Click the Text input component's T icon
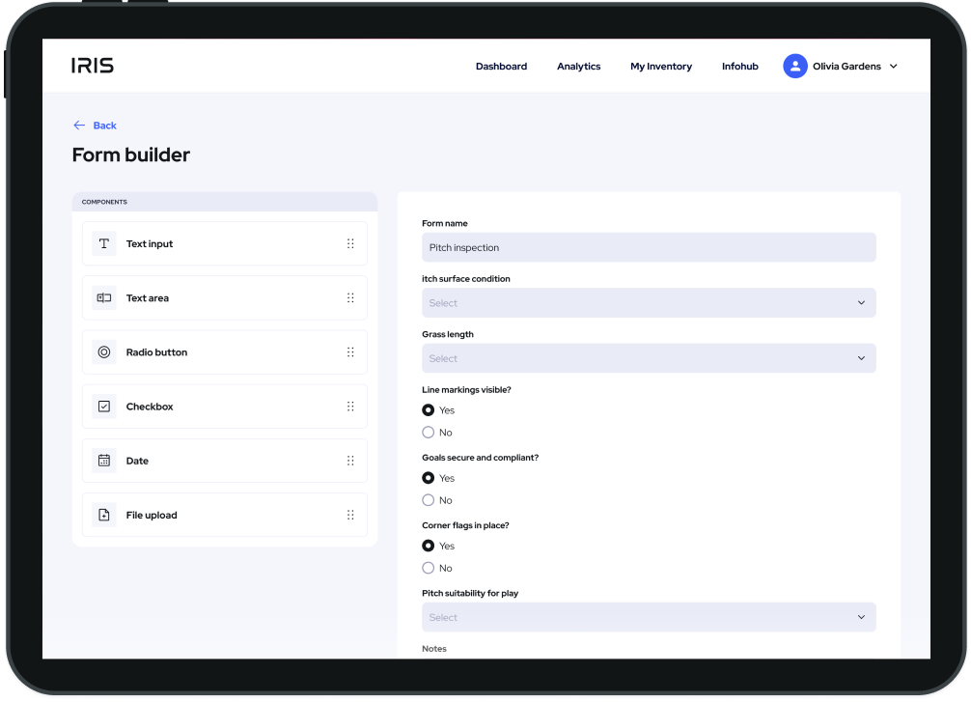The height and width of the screenshot is (702, 971). tap(103, 243)
